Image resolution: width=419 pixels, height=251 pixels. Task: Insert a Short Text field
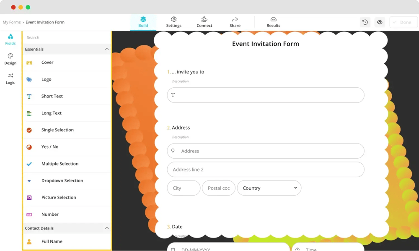pos(52,96)
